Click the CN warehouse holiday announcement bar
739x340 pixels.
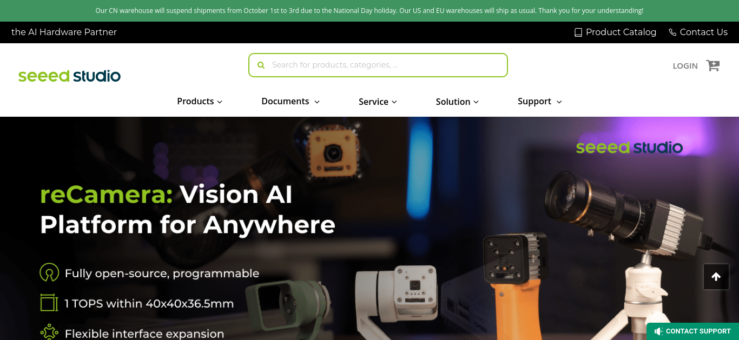369,11
